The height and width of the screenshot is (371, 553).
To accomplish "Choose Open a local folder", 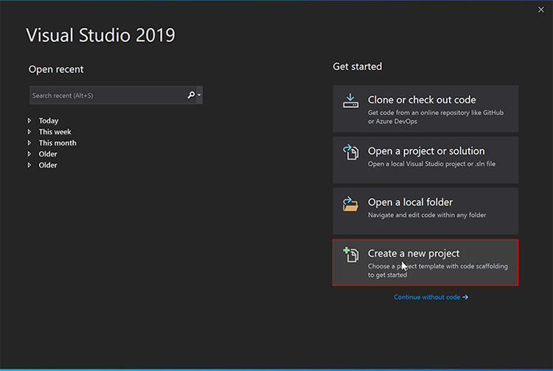I will click(x=425, y=211).
